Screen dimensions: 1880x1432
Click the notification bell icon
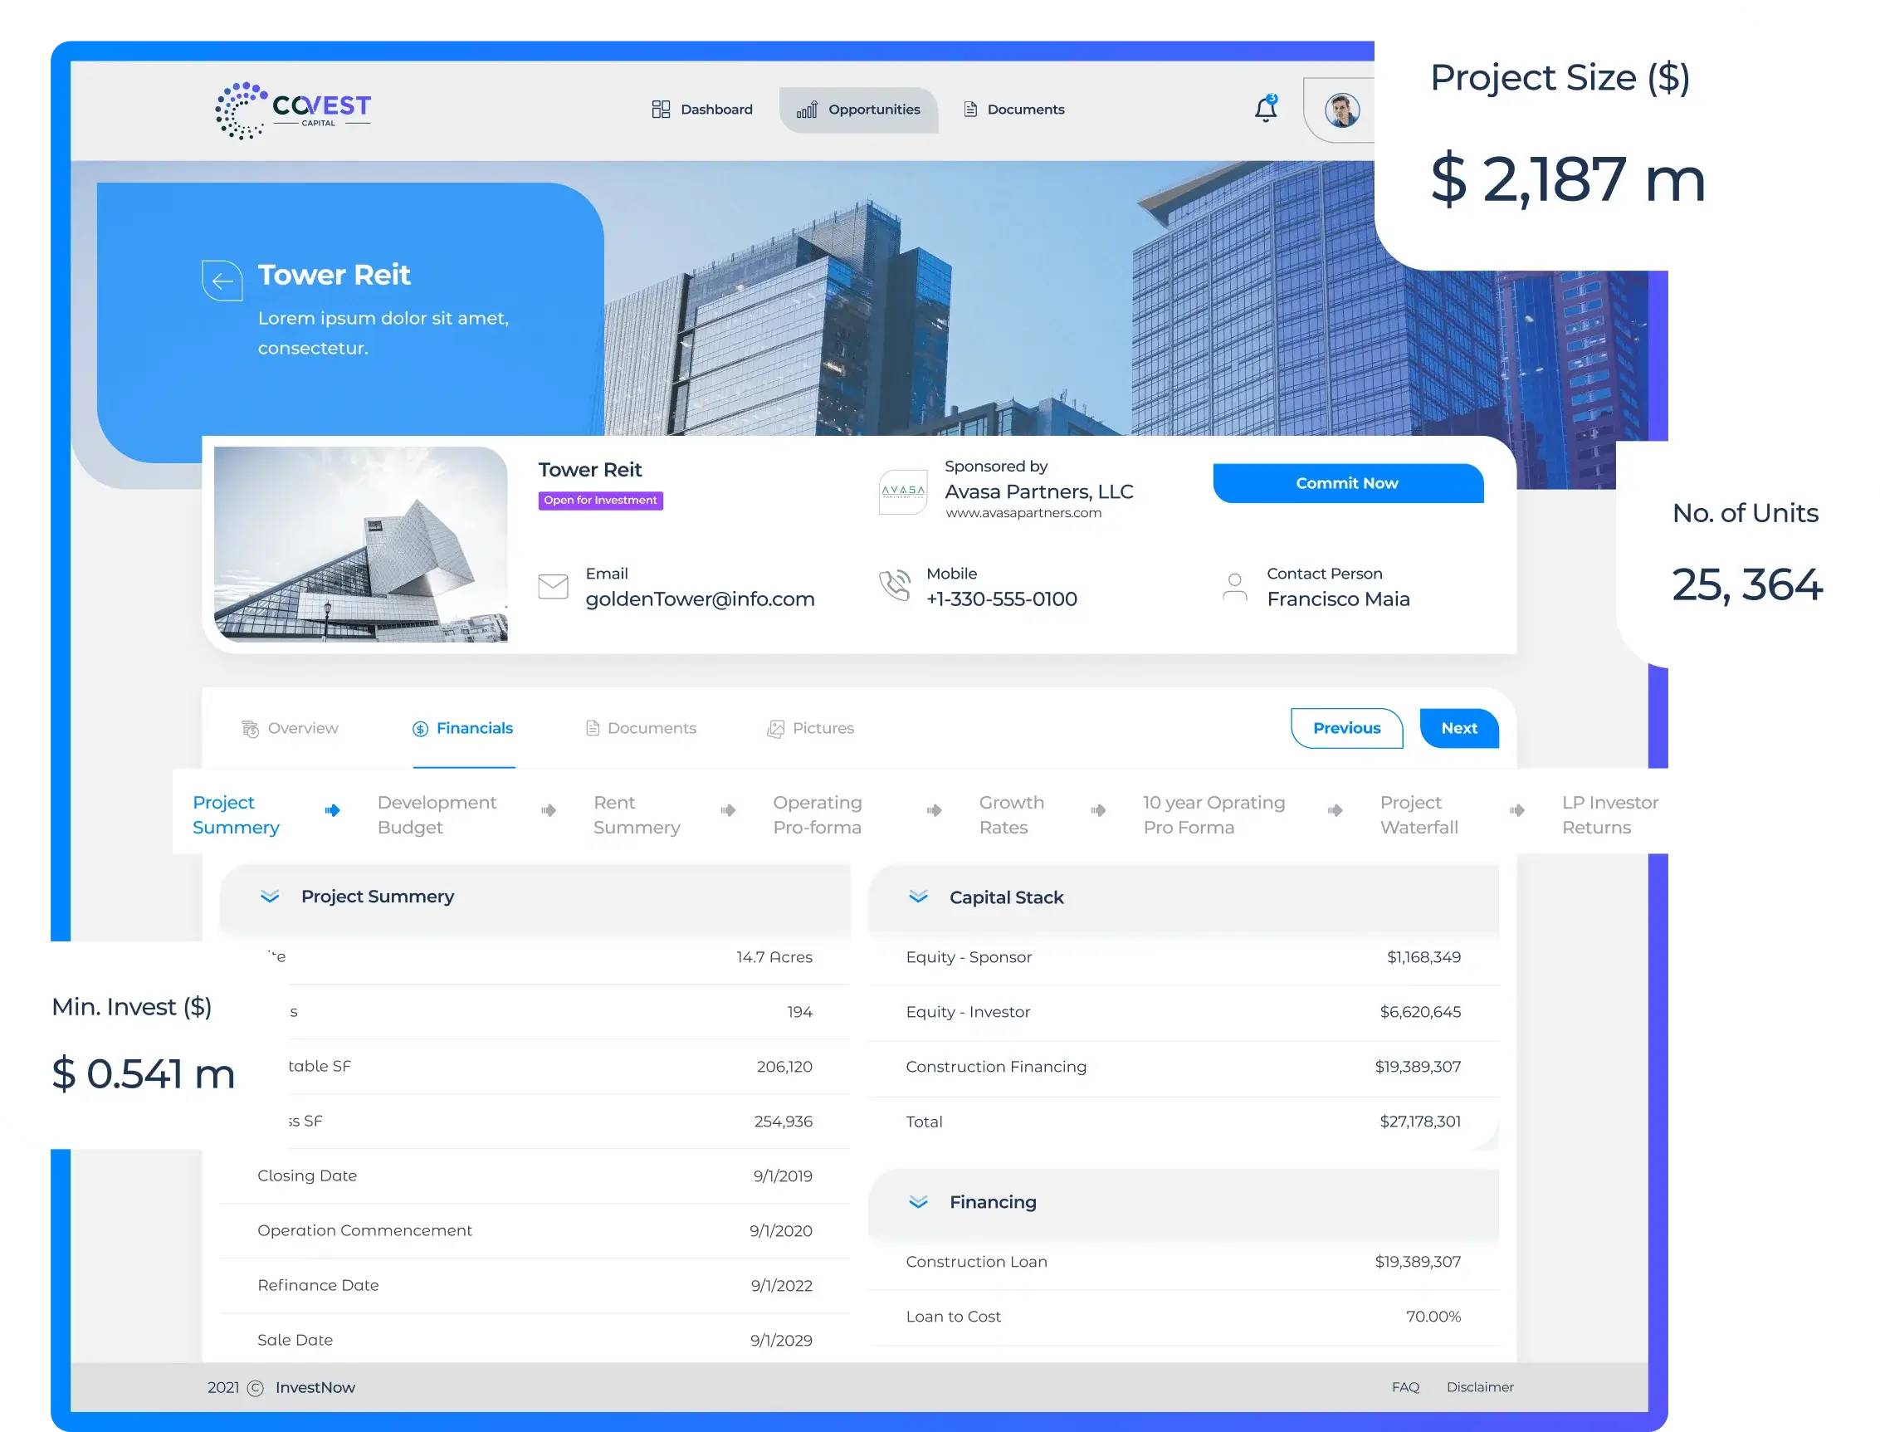tap(1267, 108)
